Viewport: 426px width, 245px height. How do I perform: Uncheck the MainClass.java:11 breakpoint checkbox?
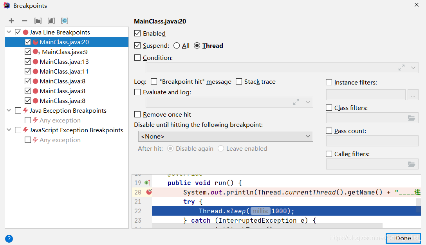point(28,71)
